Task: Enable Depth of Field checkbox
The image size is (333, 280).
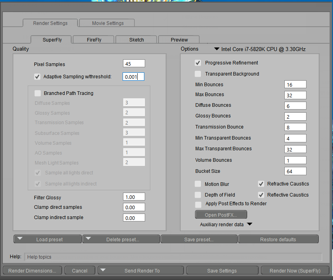Action: coord(198,195)
